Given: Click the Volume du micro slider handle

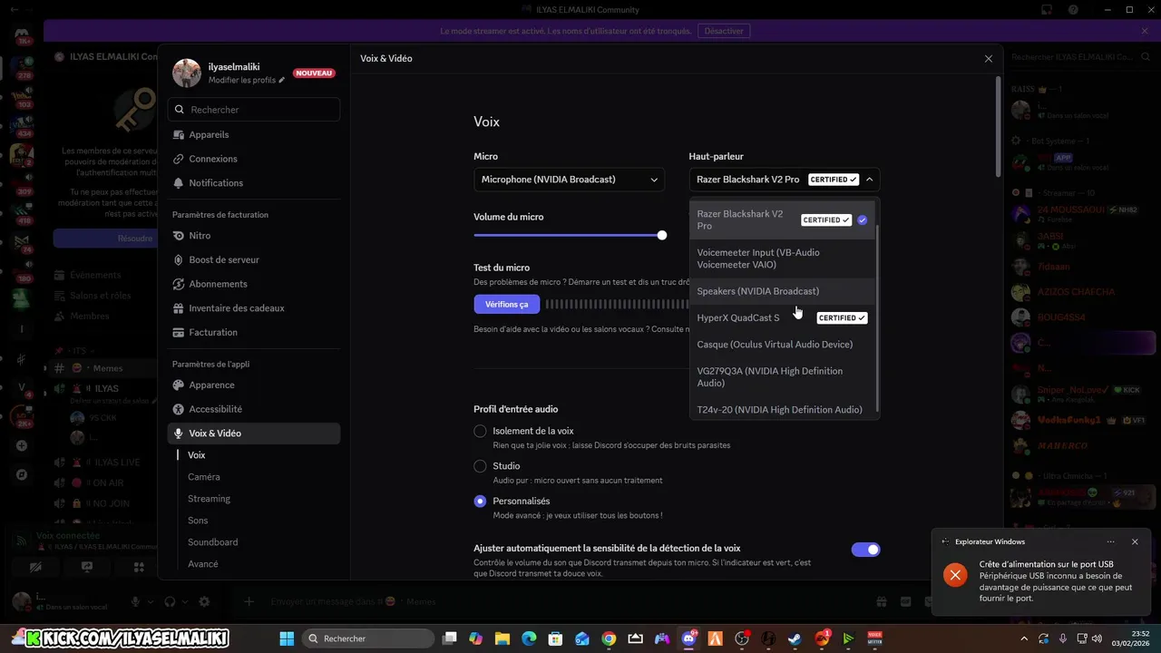Looking at the screenshot, I should [662, 235].
